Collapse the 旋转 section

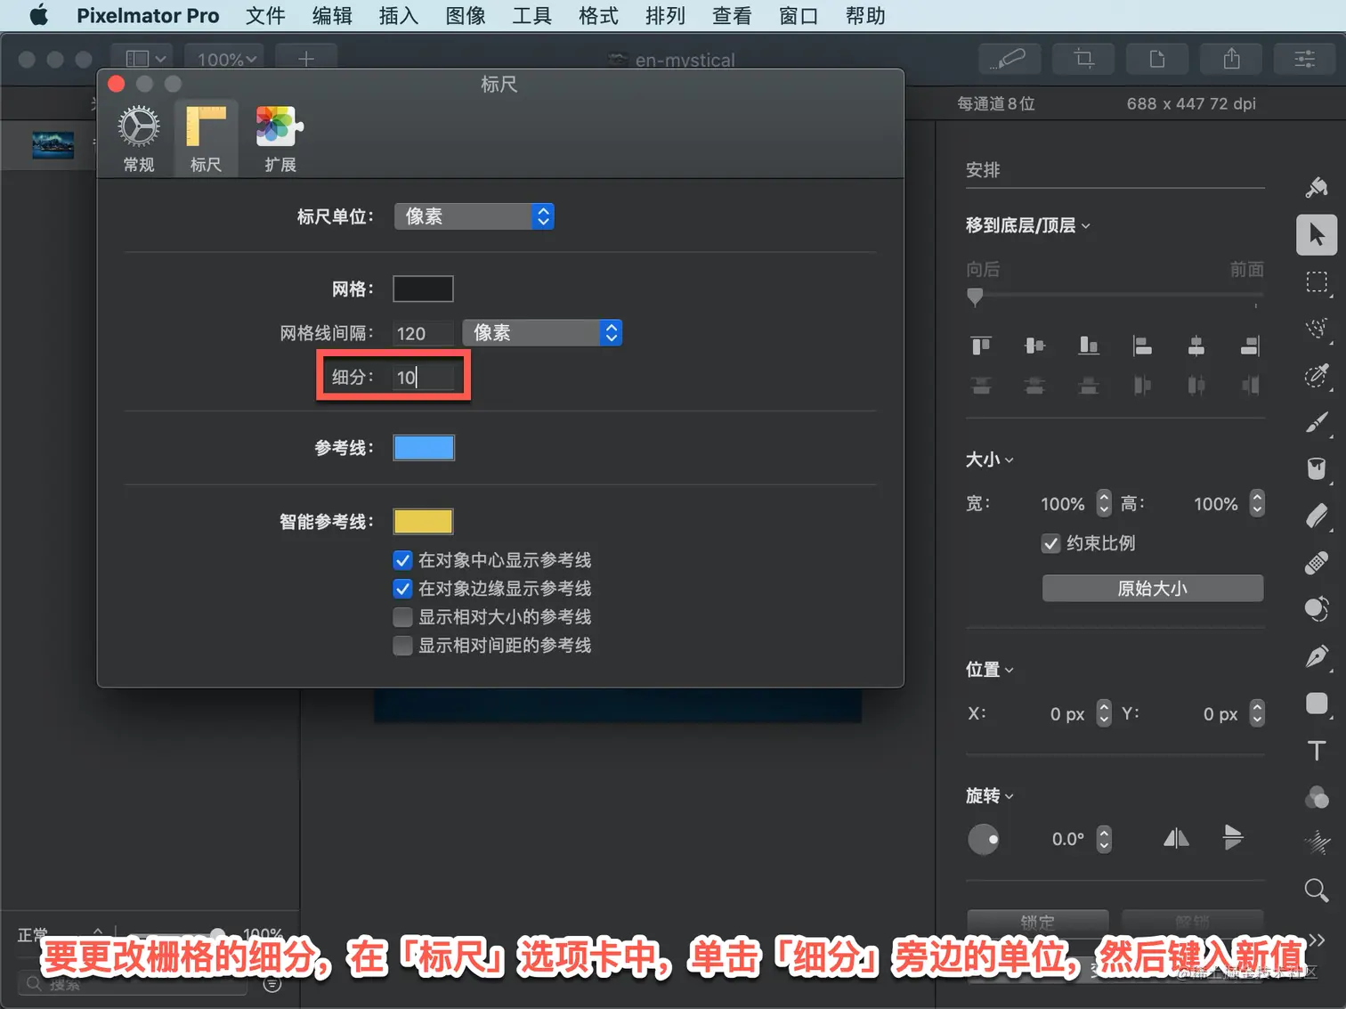990,795
